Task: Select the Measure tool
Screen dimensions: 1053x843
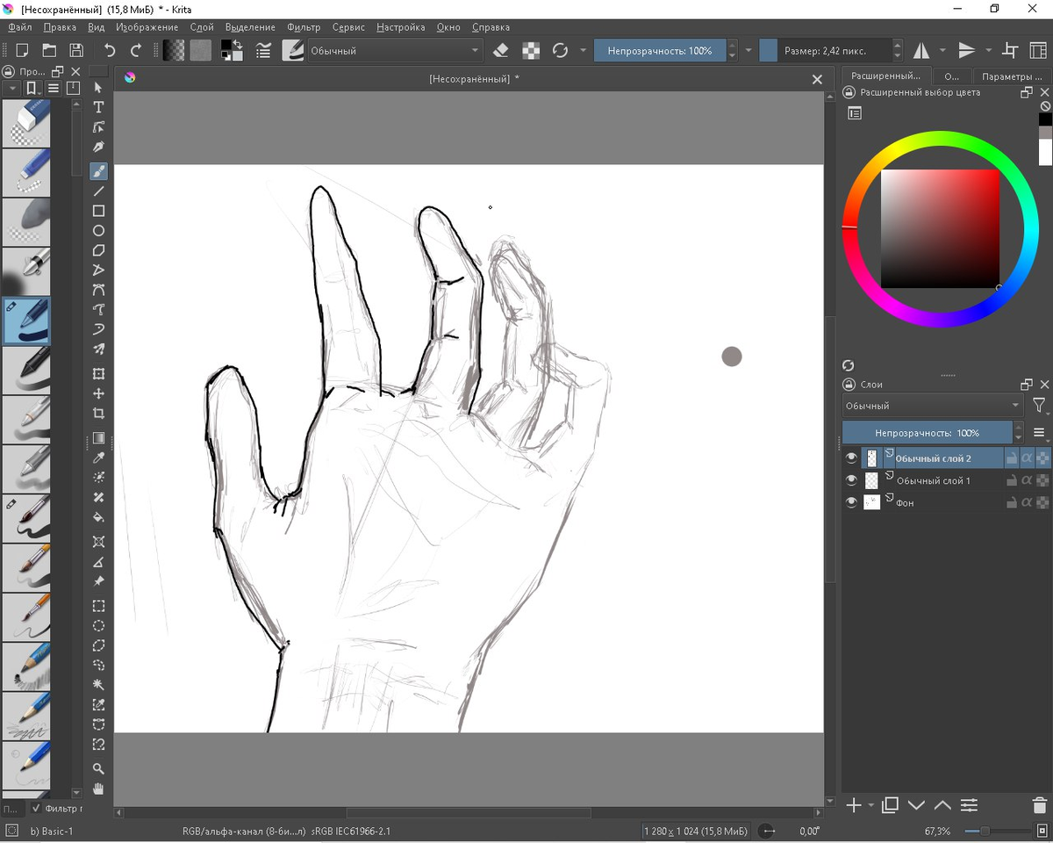Action: click(x=99, y=562)
